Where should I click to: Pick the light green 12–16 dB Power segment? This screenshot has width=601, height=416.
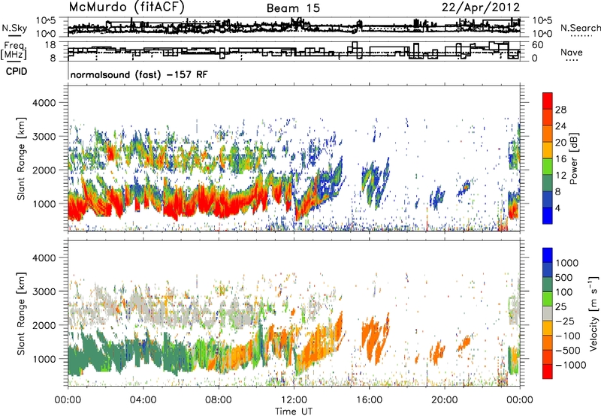point(548,167)
